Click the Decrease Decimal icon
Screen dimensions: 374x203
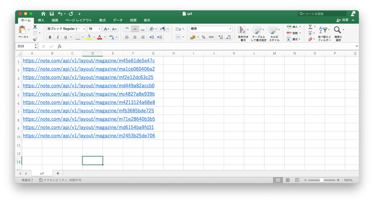pyautogui.click(x=229, y=37)
